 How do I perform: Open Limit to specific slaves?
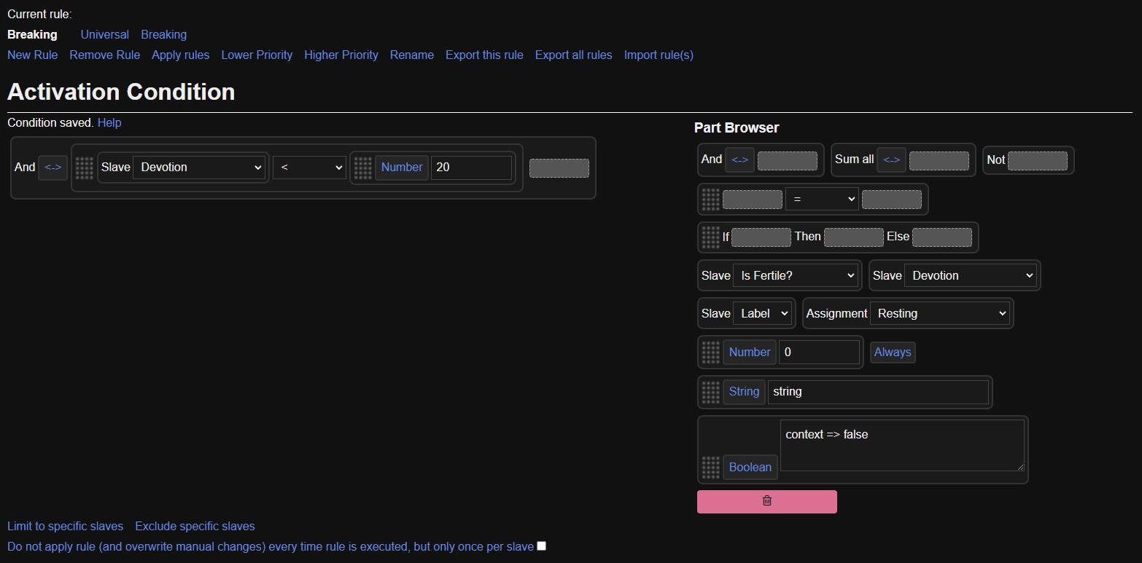tap(65, 526)
